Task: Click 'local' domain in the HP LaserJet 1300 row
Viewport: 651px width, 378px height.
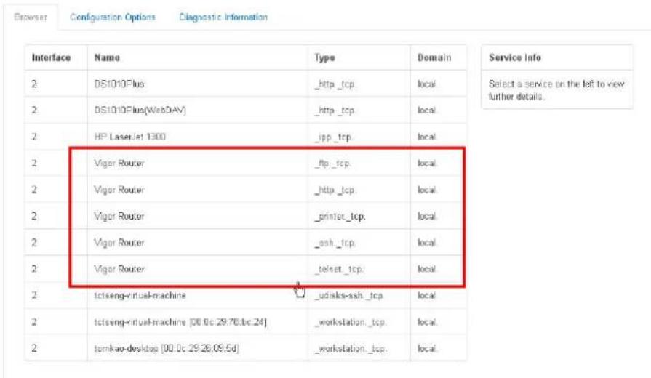Action: [427, 137]
